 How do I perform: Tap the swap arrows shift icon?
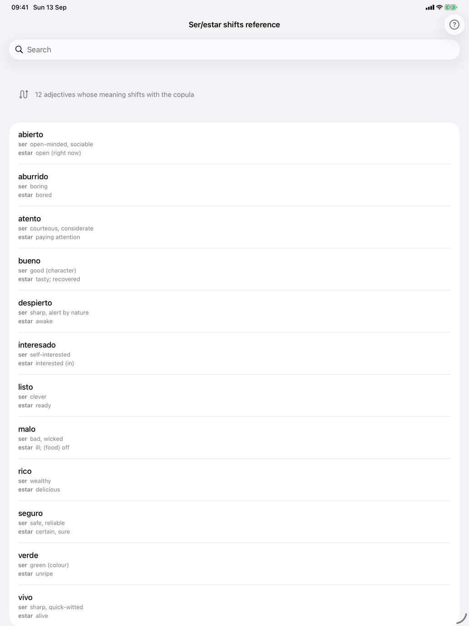click(x=24, y=94)
